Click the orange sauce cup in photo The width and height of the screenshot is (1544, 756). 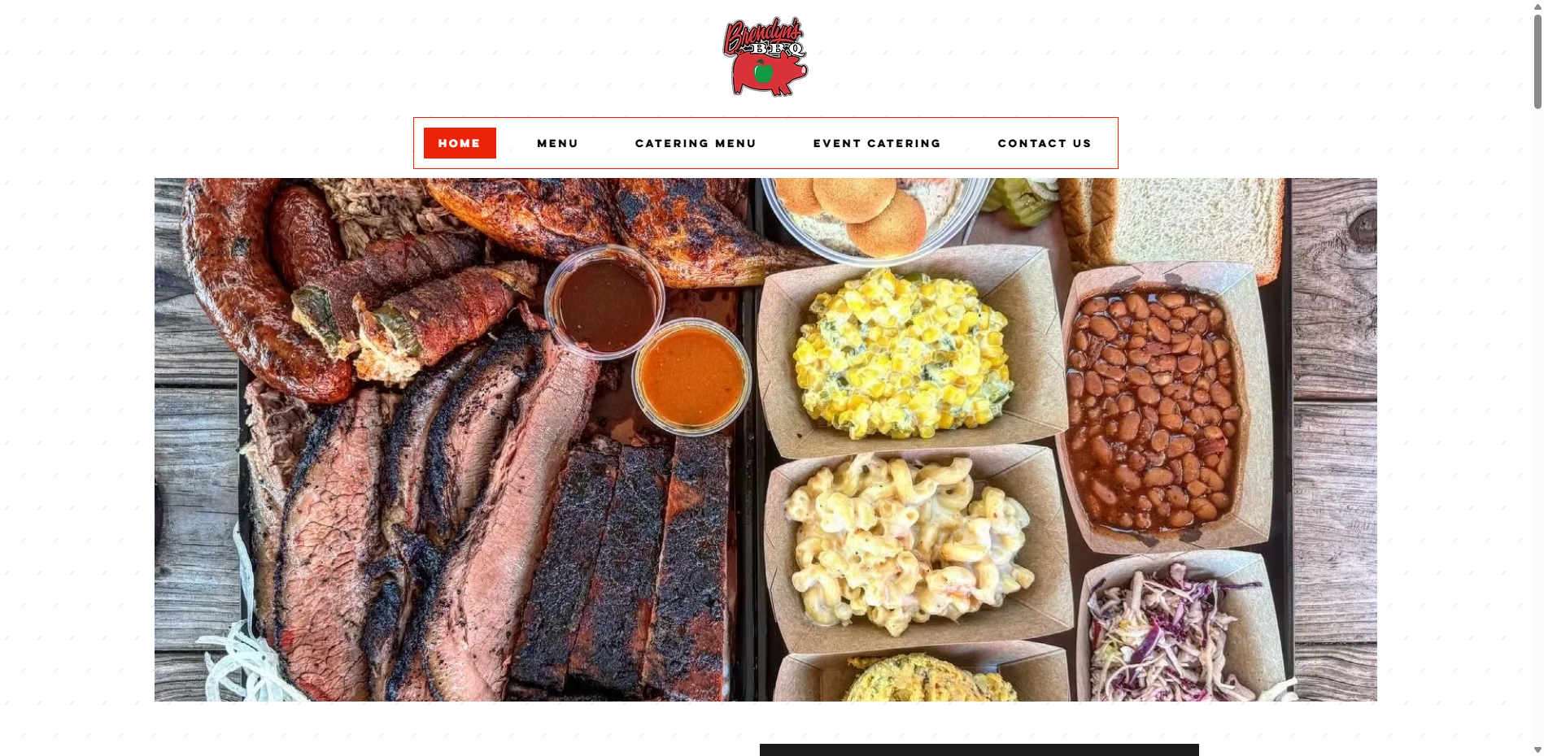pos(691,376)
